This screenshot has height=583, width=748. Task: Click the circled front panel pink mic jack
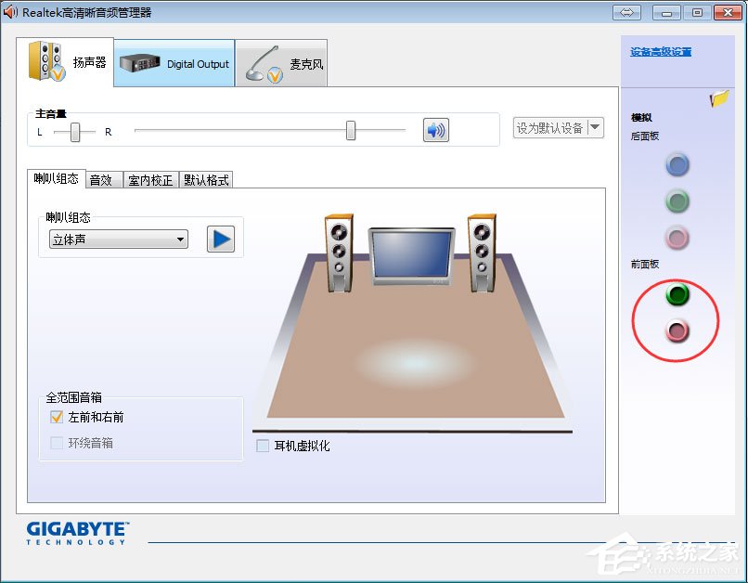(676, 331)
